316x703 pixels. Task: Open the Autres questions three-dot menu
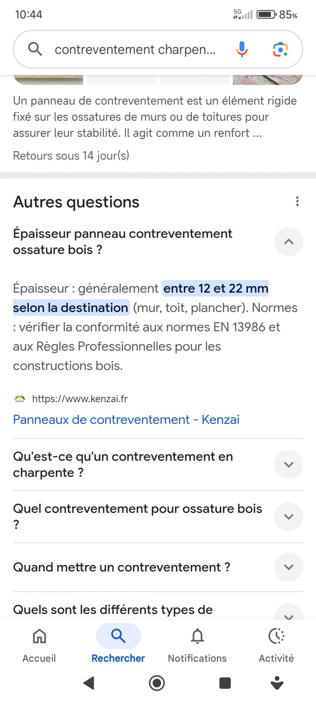(x=297, y=201)
